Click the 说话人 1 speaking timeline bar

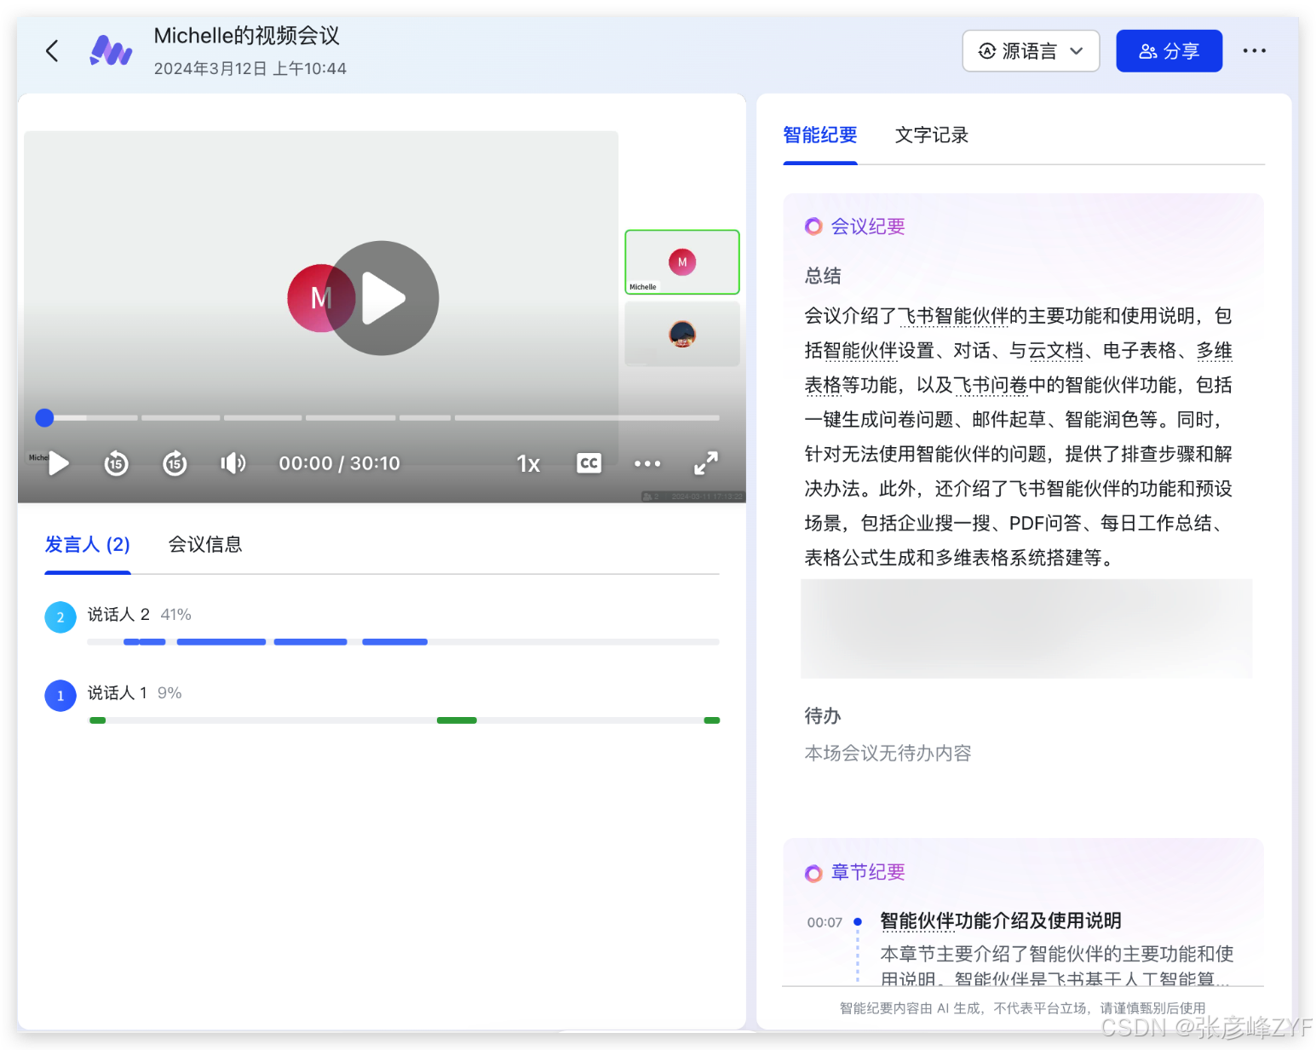pyautogui.click(x=404, y=720)
